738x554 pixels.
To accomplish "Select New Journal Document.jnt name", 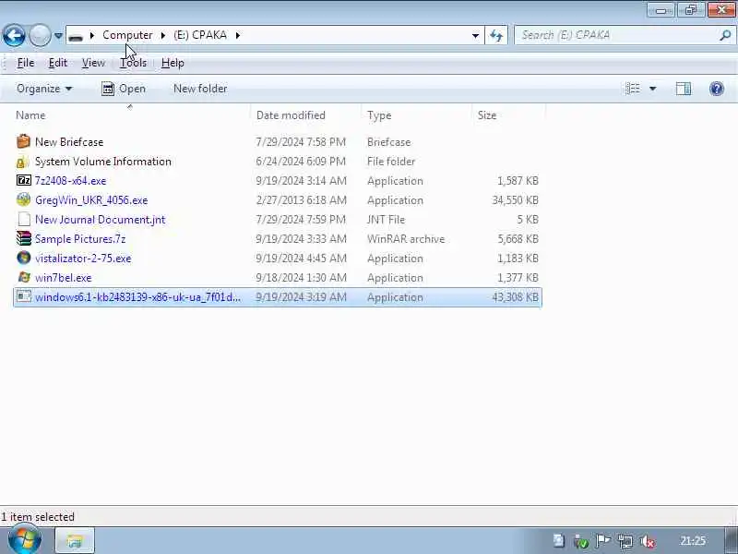I will [101, 220].
